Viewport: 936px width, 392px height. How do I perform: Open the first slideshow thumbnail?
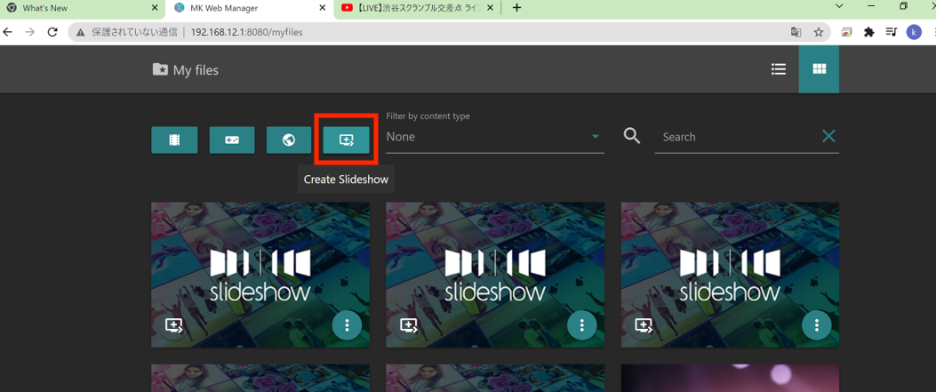pos(260,275)
